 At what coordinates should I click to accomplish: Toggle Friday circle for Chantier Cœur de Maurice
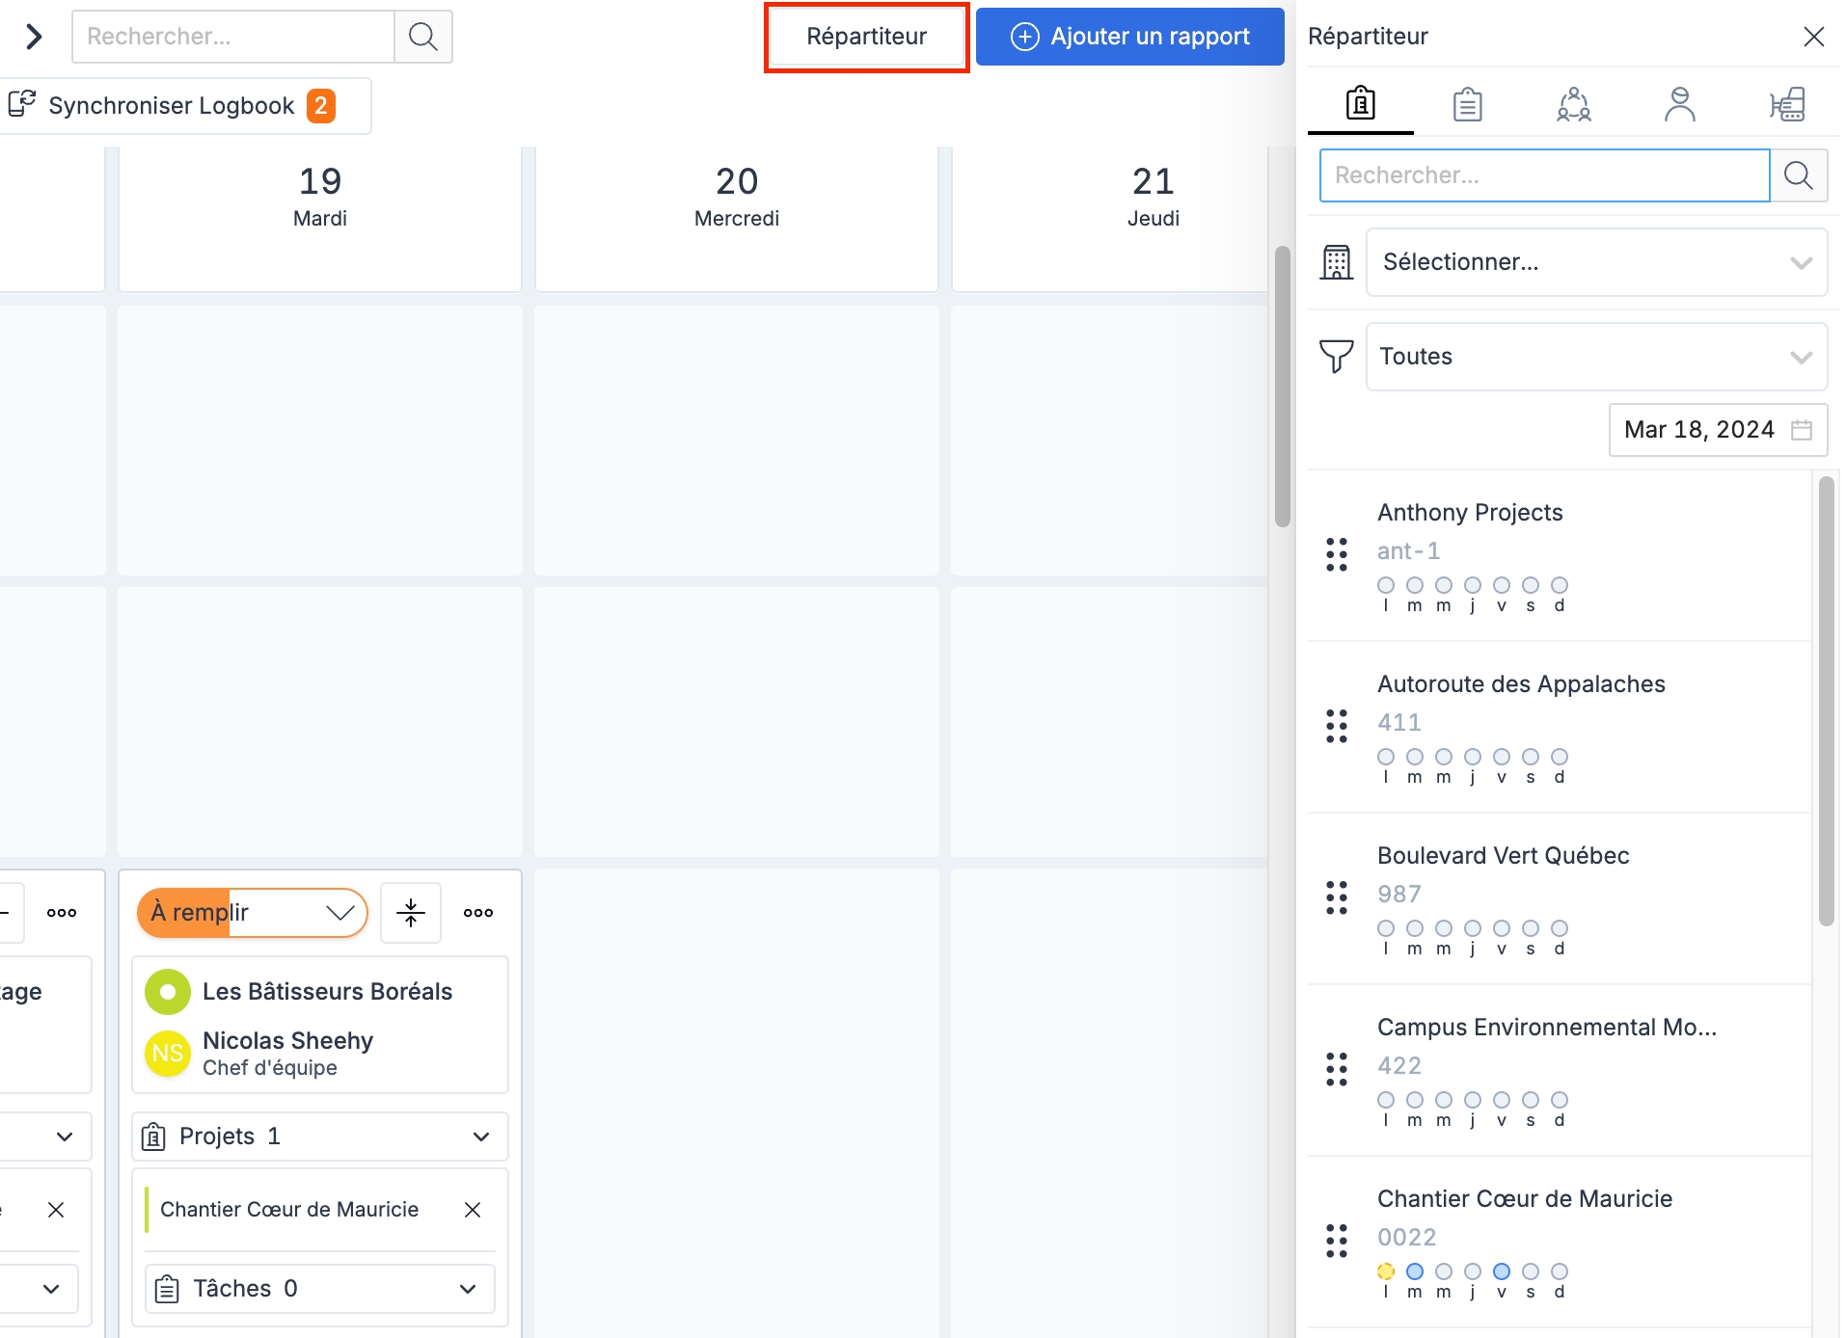tap(1502, 1271)
